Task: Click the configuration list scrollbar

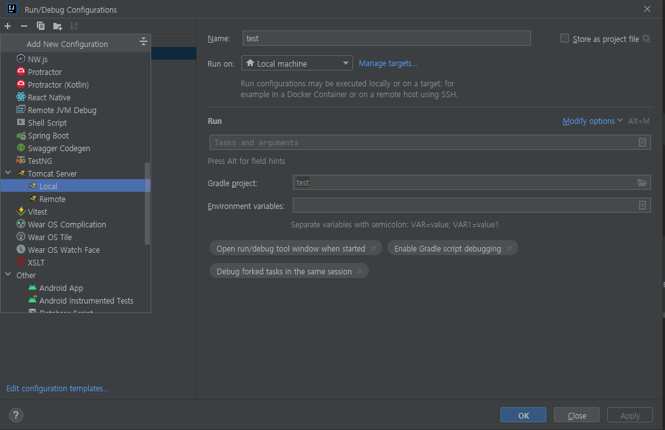Action: click(x=147, y=203)
